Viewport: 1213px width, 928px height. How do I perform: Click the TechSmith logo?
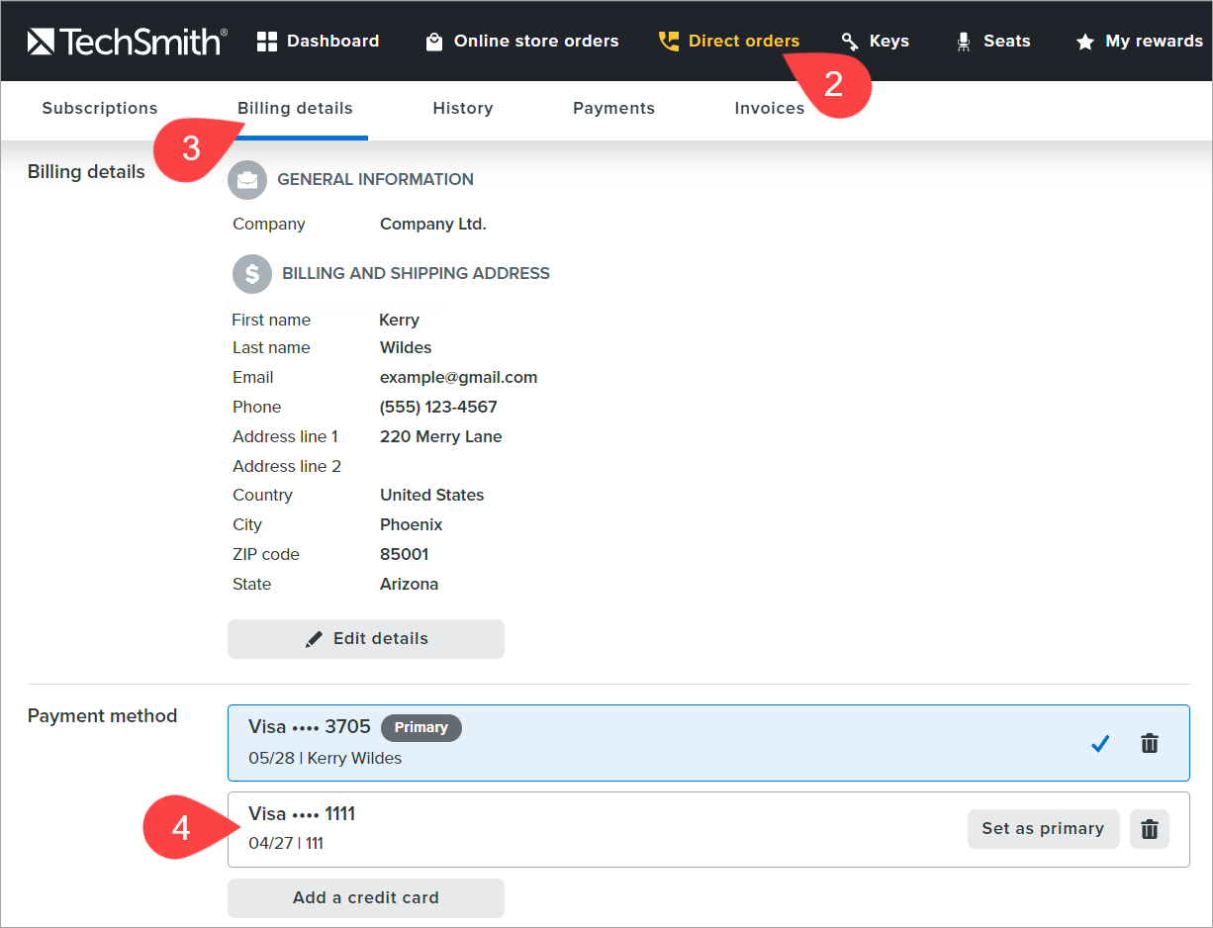127,41
